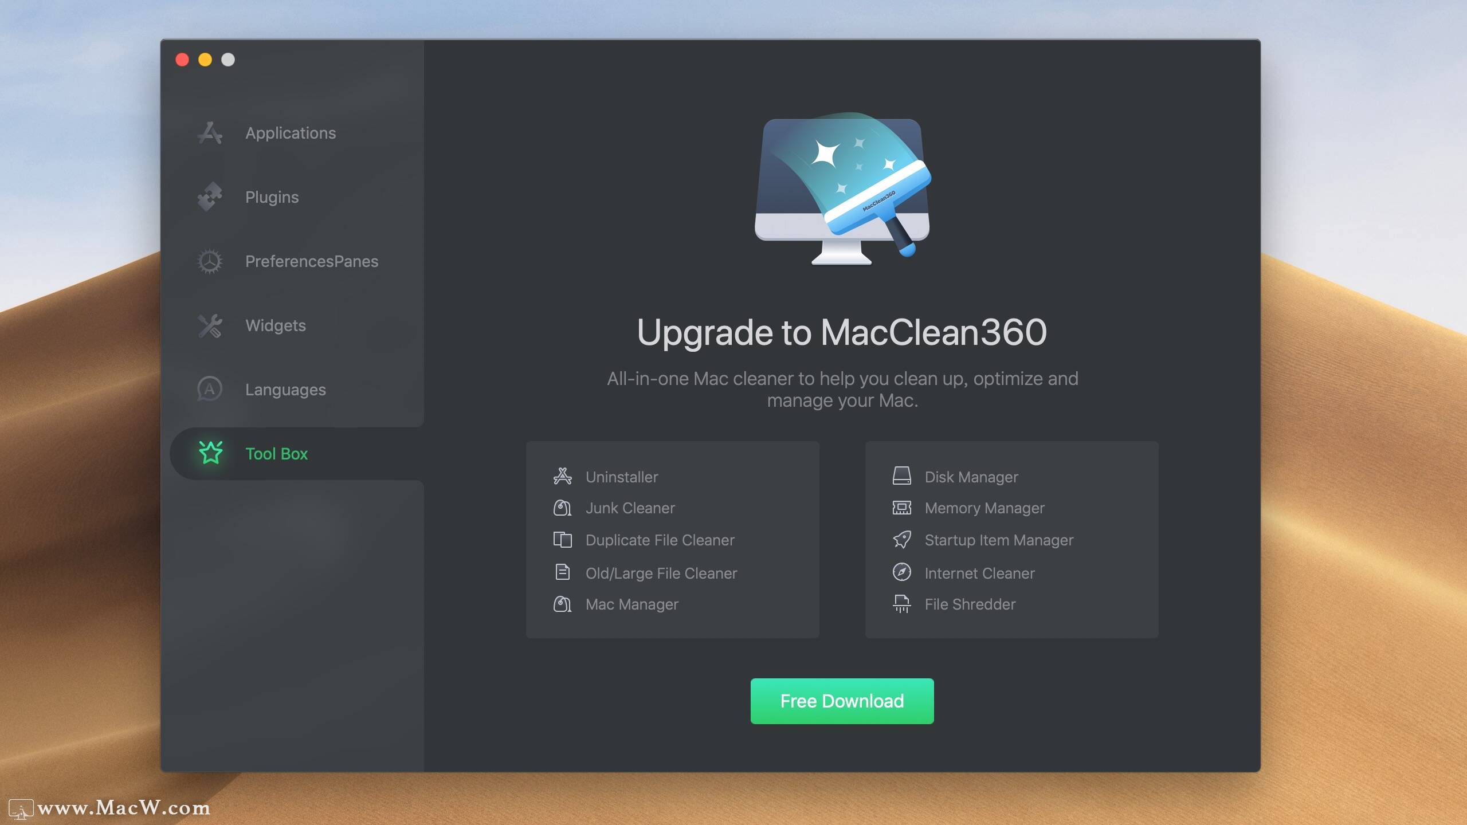Click the Mac Manager icon
The image size is (1467, 825).
(x=563, y=604)
